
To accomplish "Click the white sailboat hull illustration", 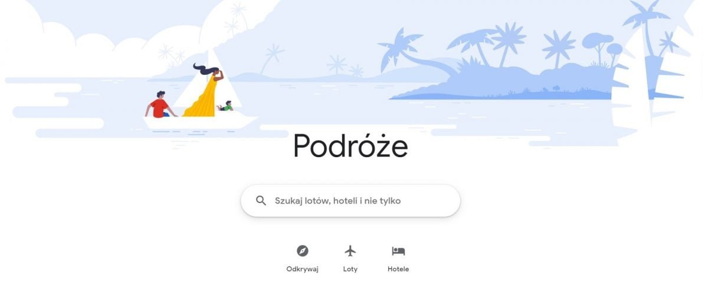I will [x=201, y=122].
